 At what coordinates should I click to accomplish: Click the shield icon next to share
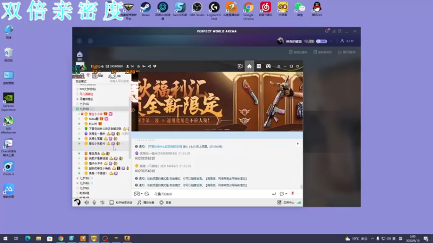[155, 66]
